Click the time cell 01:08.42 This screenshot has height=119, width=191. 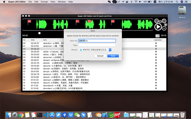[x=35, y=83]
